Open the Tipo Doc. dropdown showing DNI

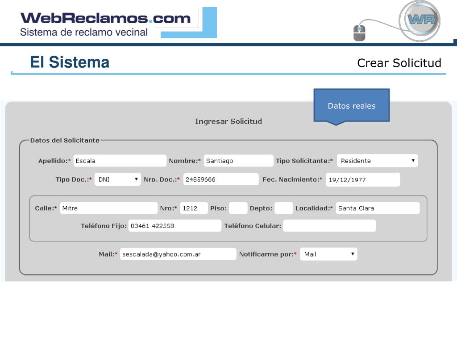point(118,179)
